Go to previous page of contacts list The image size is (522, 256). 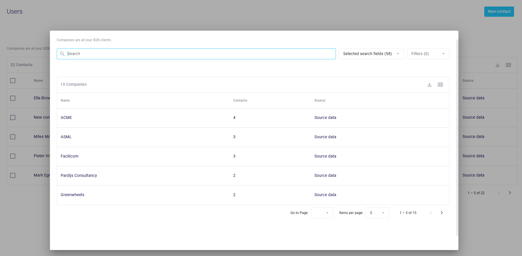[x=499, y=193]
